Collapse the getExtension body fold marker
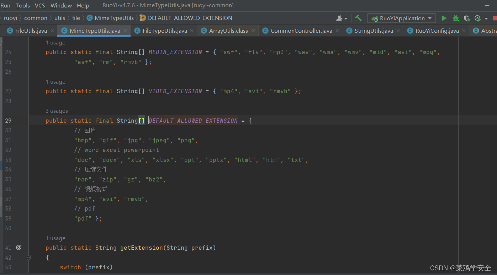497x275 pixels. tap(28, 257)
